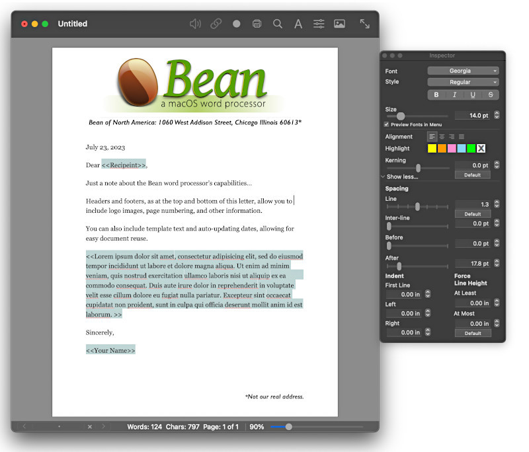Choose the green highlight swatch
529x452 pixels.
pos(471,148)
